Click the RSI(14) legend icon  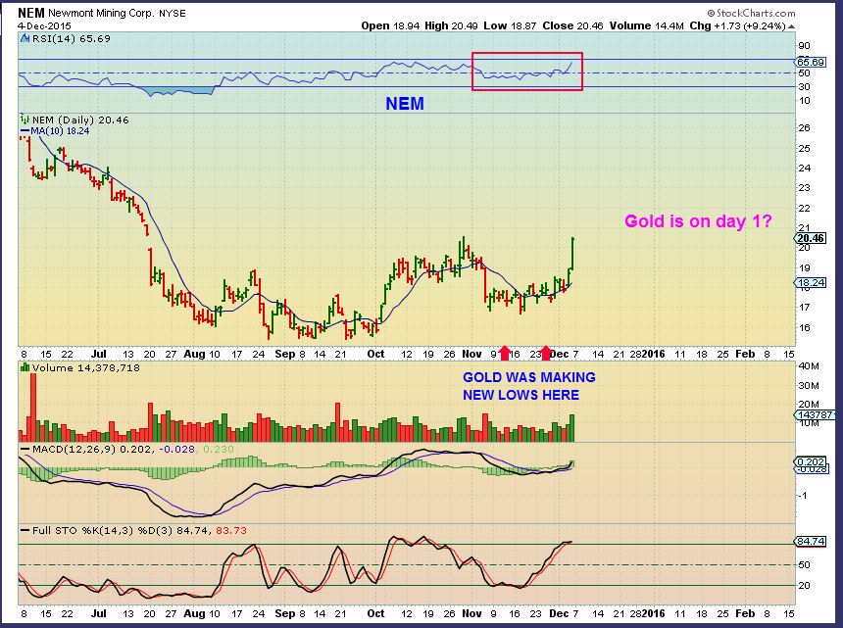point(25,38)
